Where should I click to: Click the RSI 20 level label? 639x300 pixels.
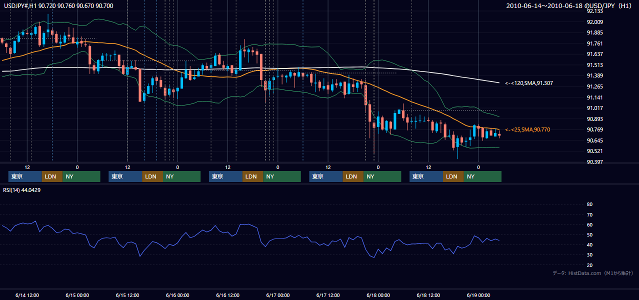coord(589,265)
